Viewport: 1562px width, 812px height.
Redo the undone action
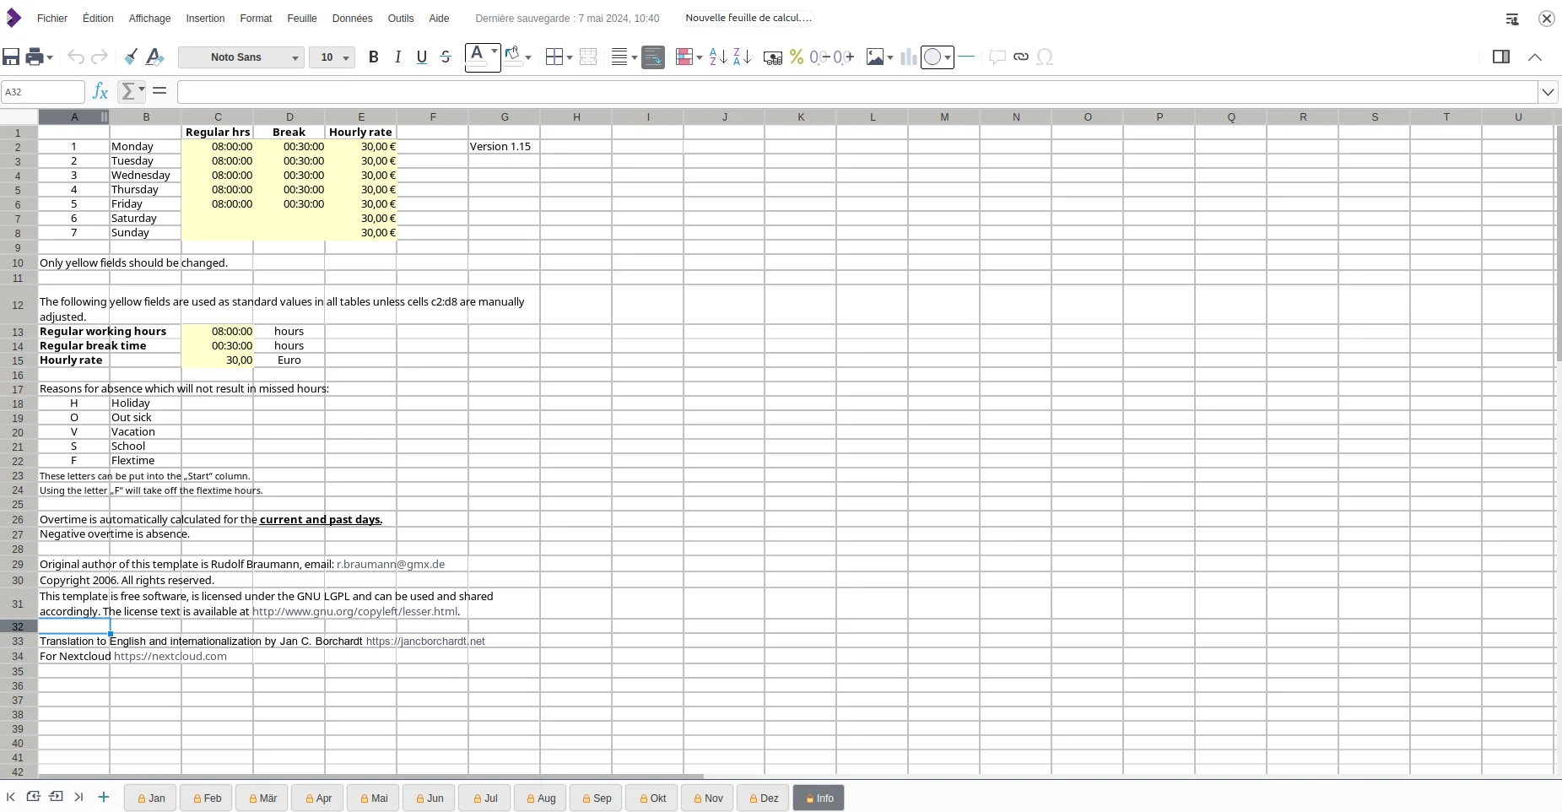tap(100, 57)
